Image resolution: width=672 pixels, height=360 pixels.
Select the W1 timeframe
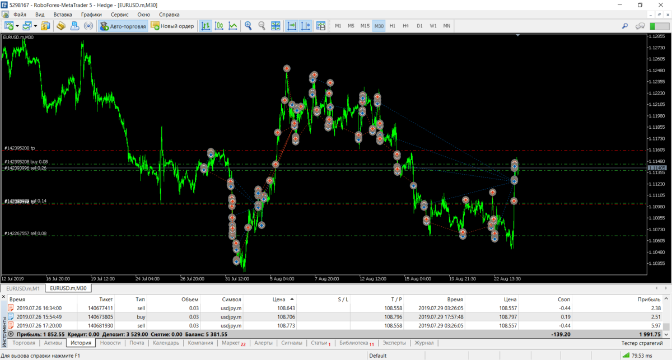coord(433,26)
